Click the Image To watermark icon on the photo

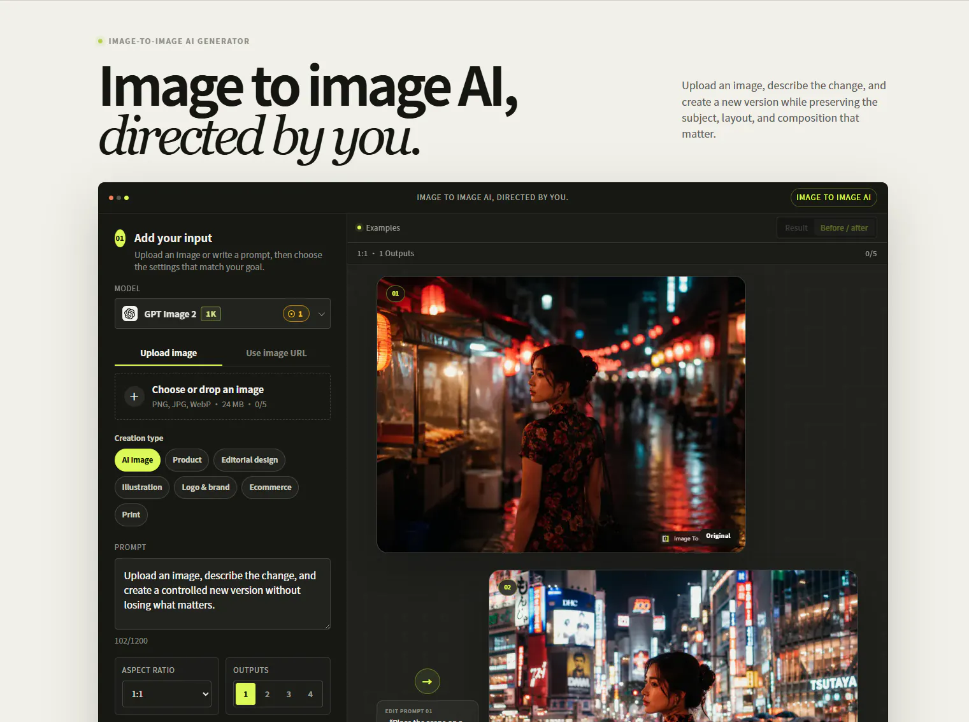(666, 538)
